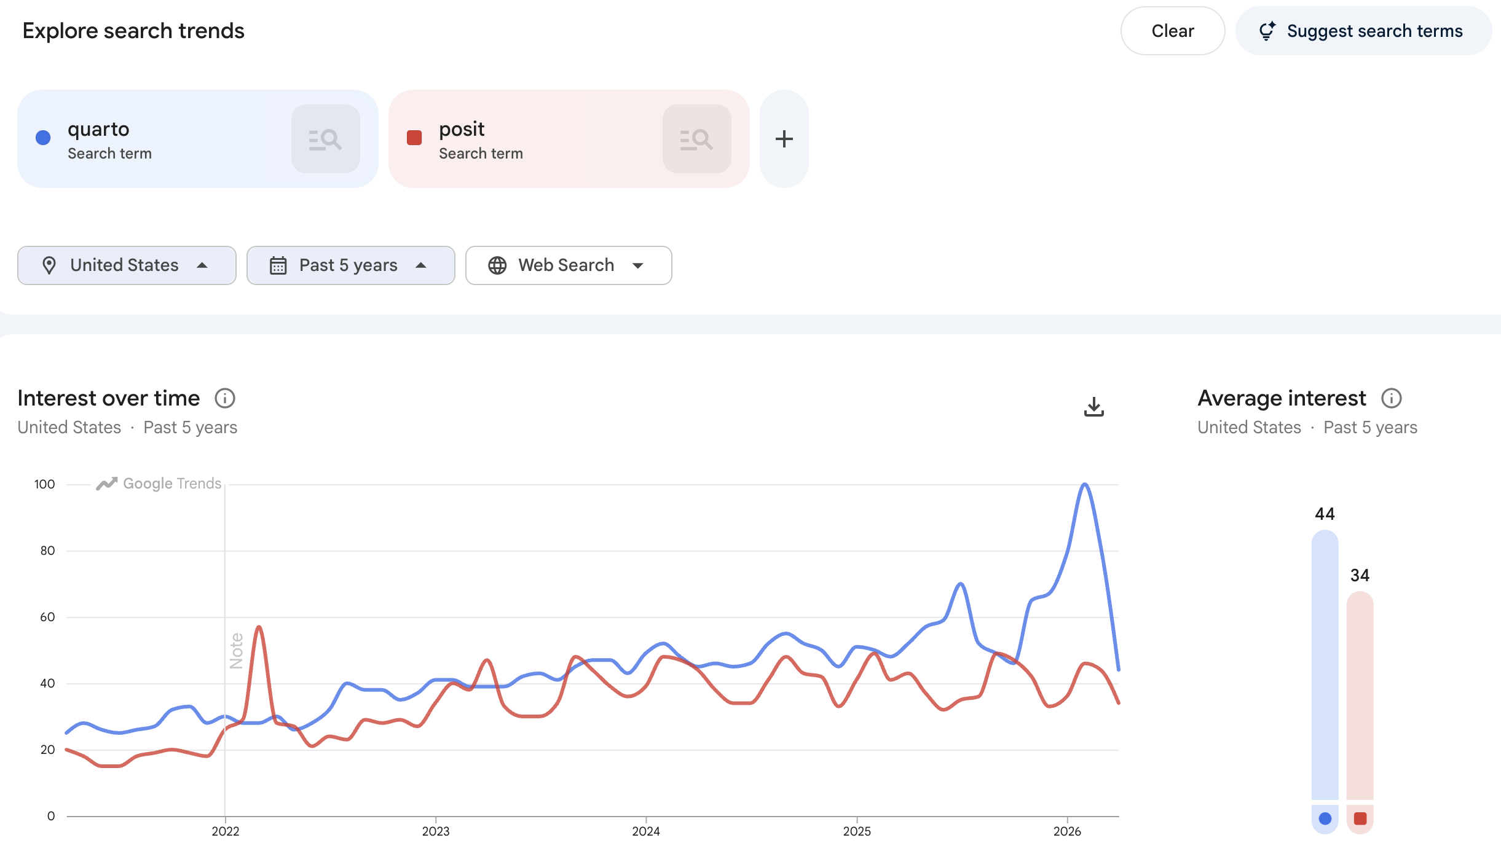Click the blue average interest bar
Image resolution: width=1501 pixels, height=843 pixels.
point(1325,664)
